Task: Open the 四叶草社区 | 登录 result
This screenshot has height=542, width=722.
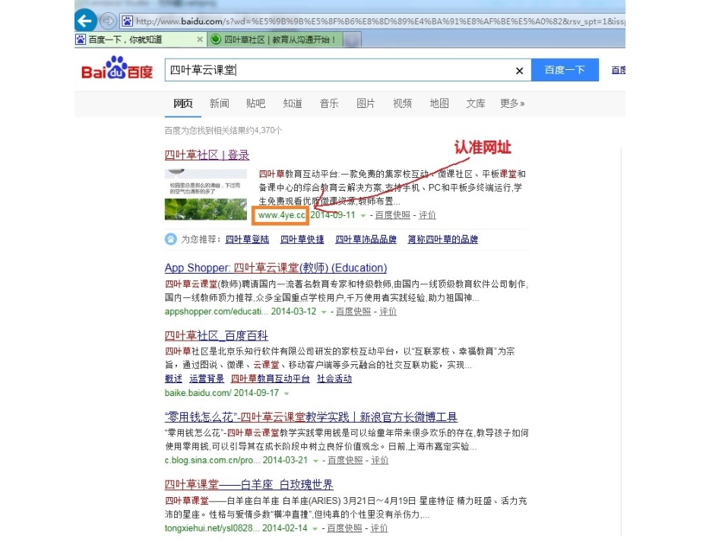Action: pos(207,155)
